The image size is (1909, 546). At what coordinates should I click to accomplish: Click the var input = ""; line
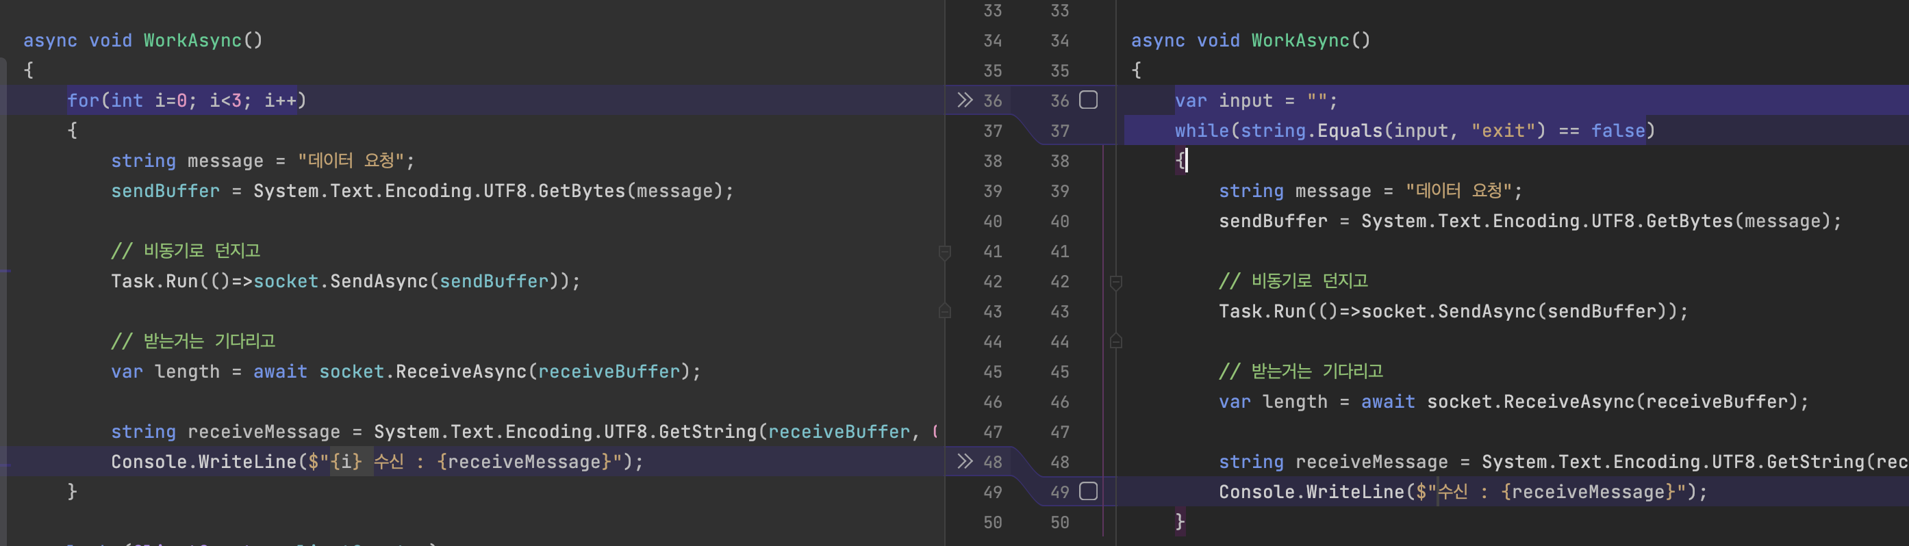click(x=1256, y=100)
